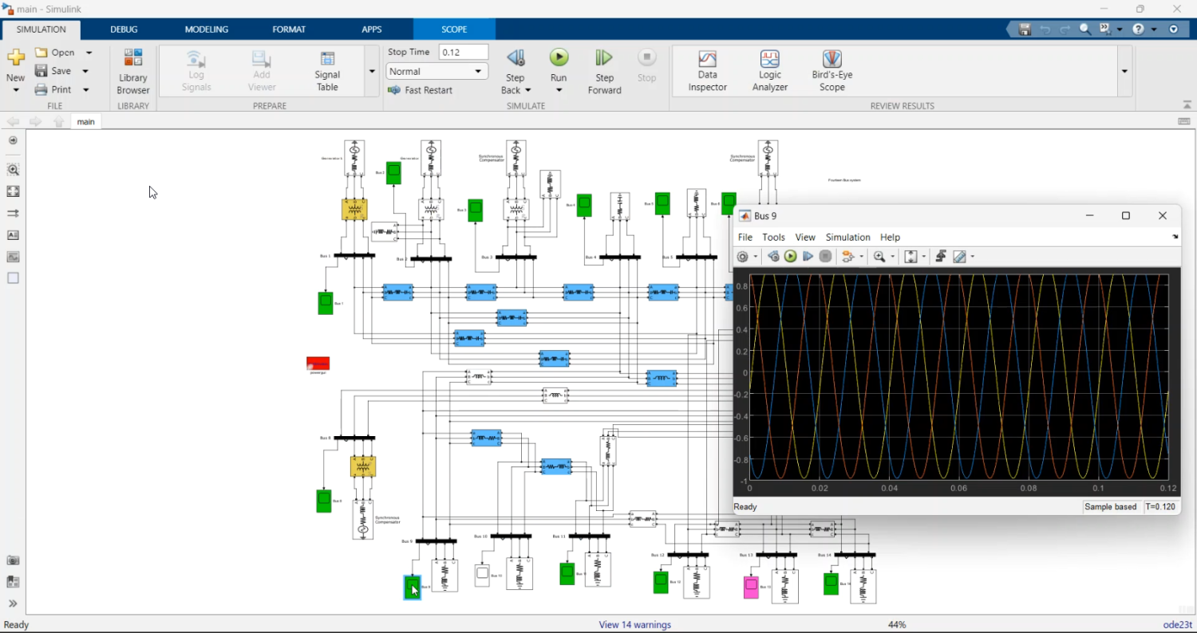Click View 14 warnings link
This screenshot has height=633, width=1197.
(x=634, y=625)
